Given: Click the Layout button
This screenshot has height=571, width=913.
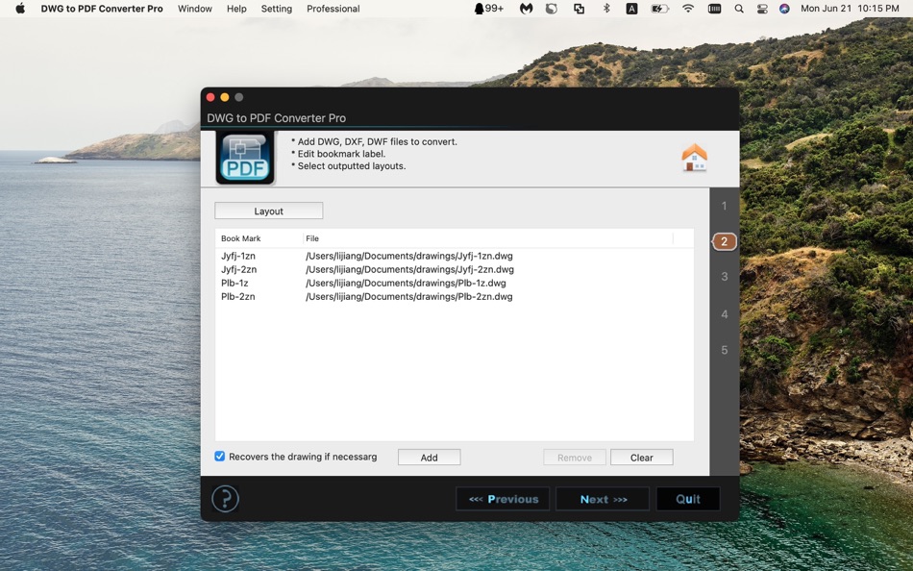Looking at the screenshot, I should click(x=268, y=211).
